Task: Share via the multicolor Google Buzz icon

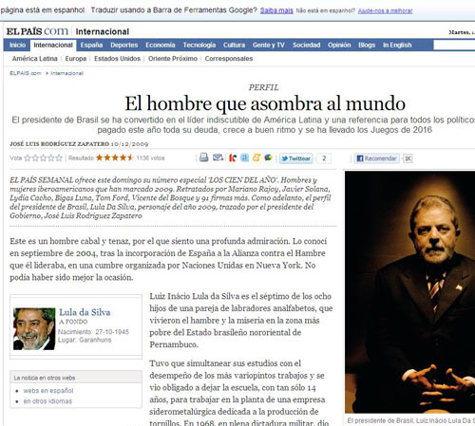Action: tap(268, 157)
